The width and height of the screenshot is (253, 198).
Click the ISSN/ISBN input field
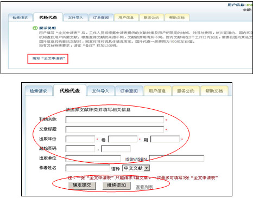coord(176,159)
